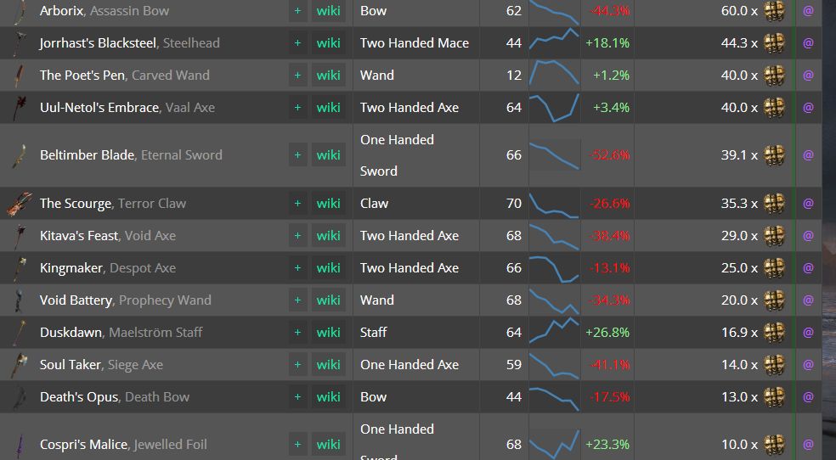Select The Poet's Pen, Carved Wand entry

[x=124, y=76]
